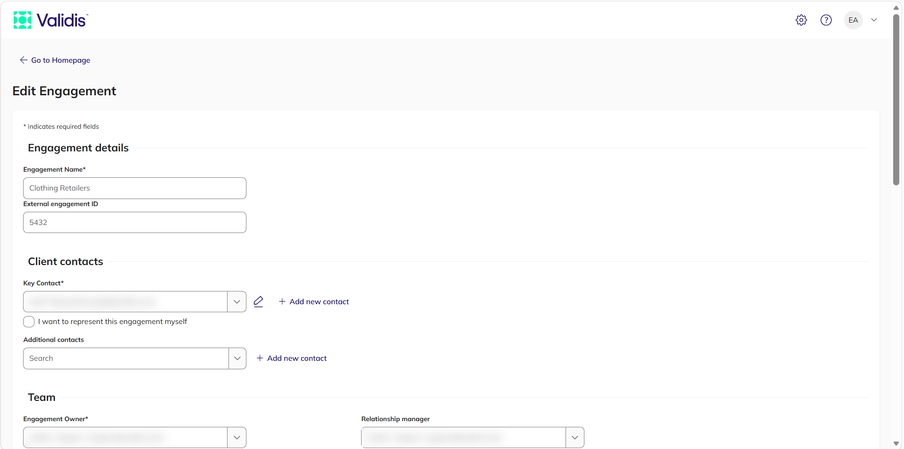Click the EA user avatar

853,20
